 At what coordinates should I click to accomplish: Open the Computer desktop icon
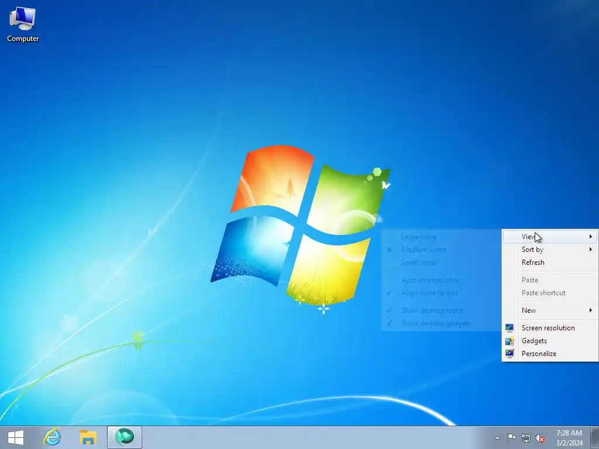tap(23, 25)
